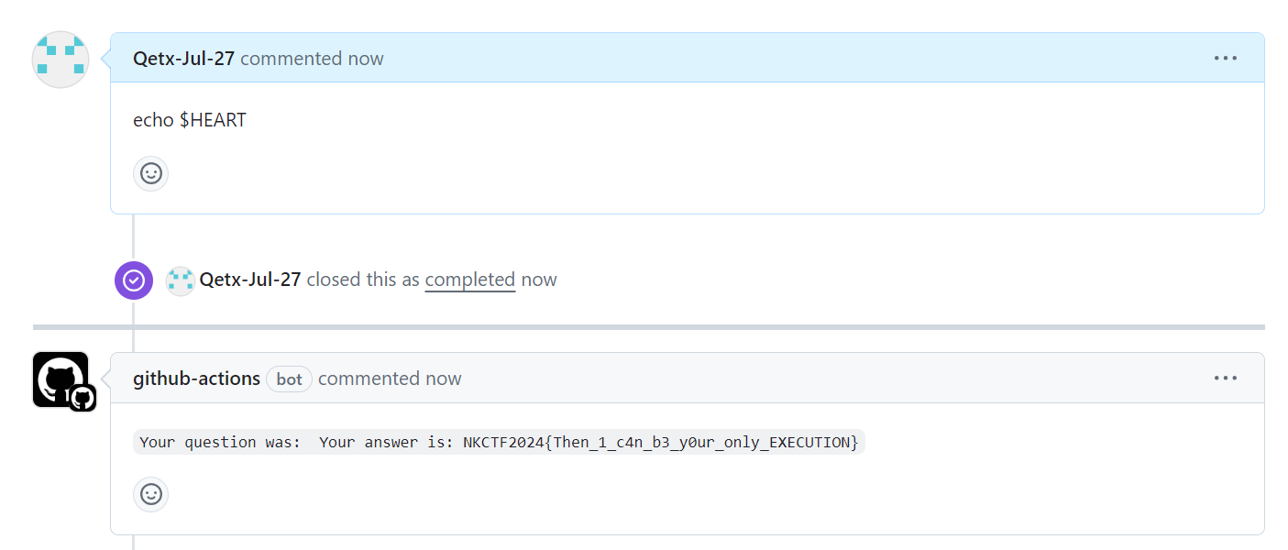This screenshot has height=550, width=1288.
Task: Click Qetx-Jul-27 username in comment header
Action: click(x=183, y=59)
